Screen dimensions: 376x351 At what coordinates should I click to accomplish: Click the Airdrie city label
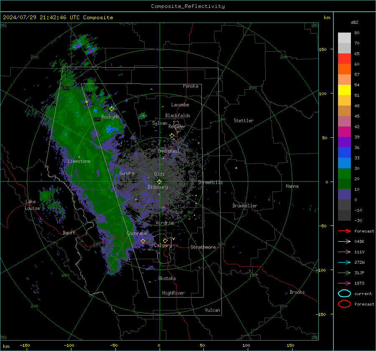coord(165,223)
